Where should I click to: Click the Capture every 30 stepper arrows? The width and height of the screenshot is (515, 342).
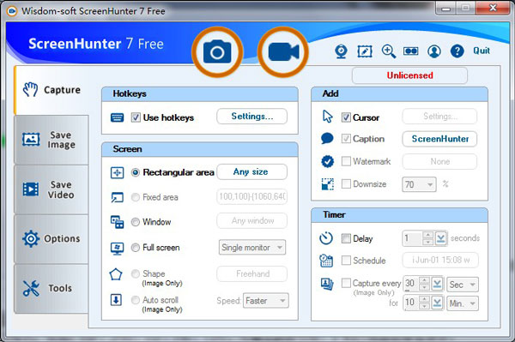(x=424, y=284)
